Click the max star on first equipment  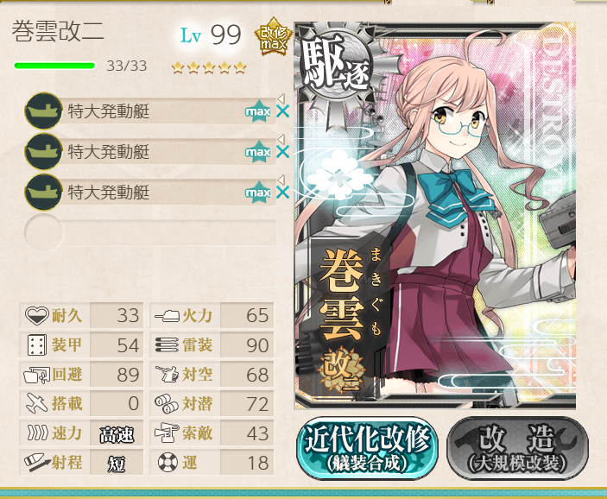coord(258,111)
